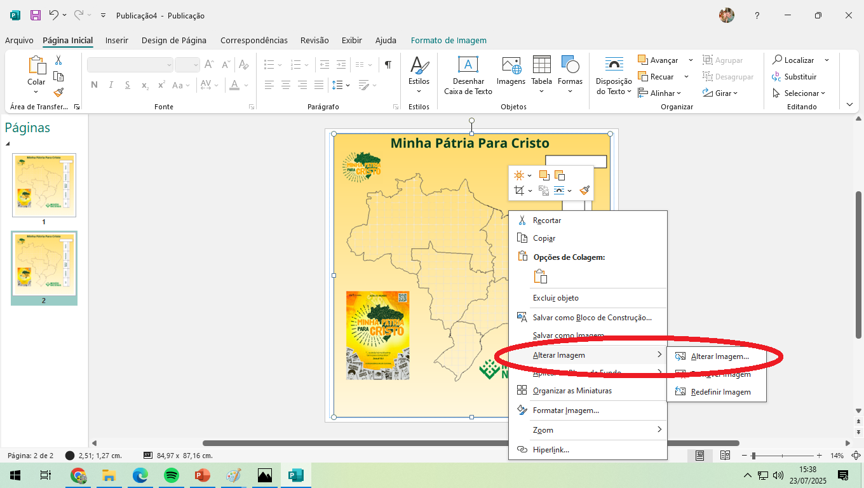Select Redefinir Imagem in the submenu
The height and width of the screenshot is (488, 864).
point(717,392)
